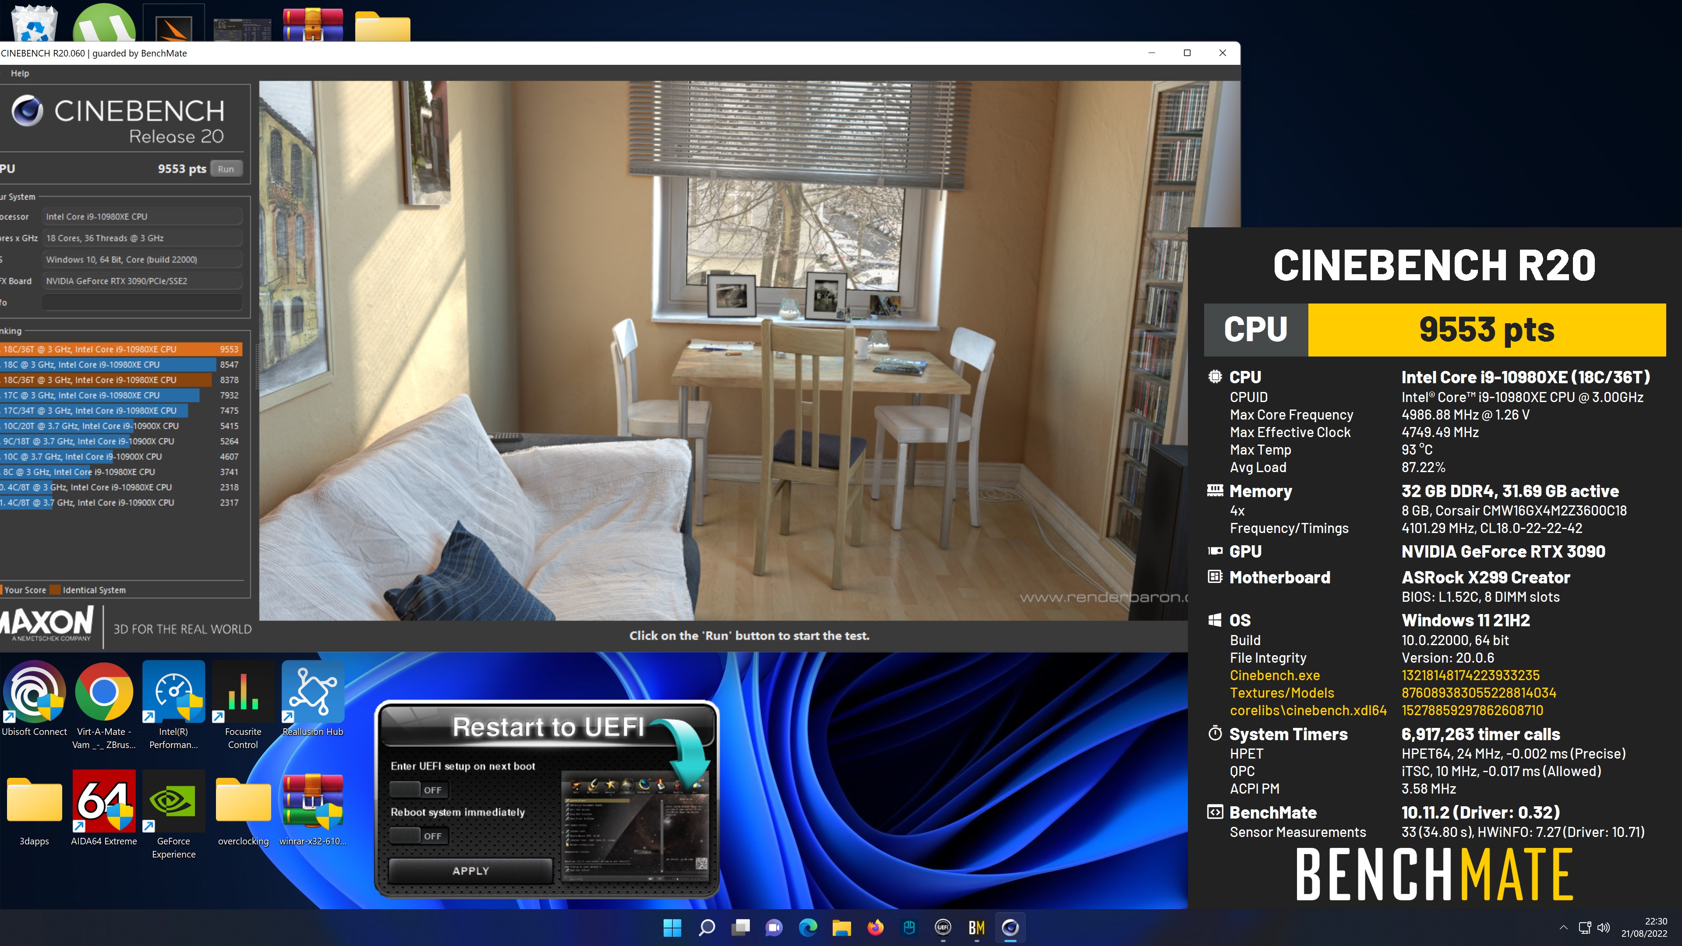Select 'NVIDIA GeForce RTX 3090/PCIe/SSE2' field

(x=142, y=281)
